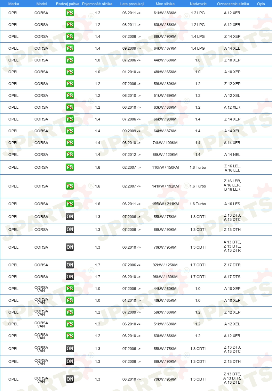Click petrol icon in the 08.2011 row

coord(70,25)
